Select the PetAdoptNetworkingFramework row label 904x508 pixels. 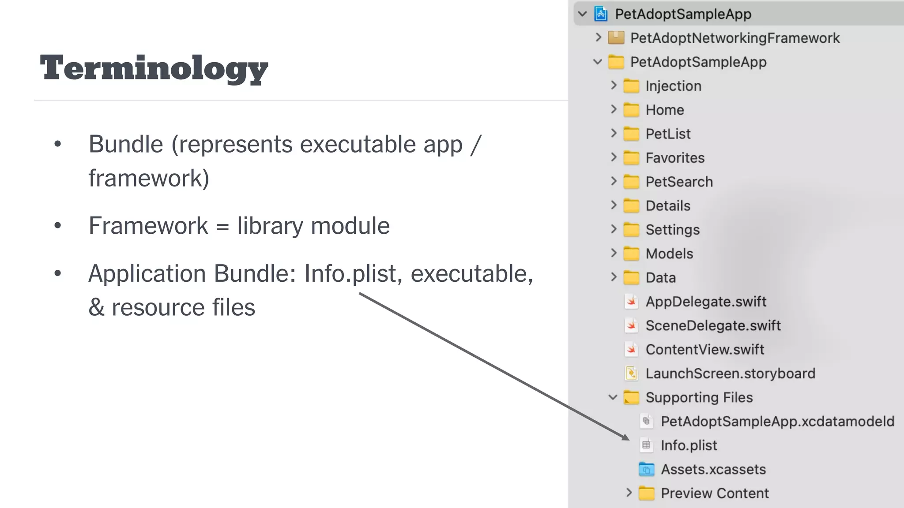pos(735,38)
